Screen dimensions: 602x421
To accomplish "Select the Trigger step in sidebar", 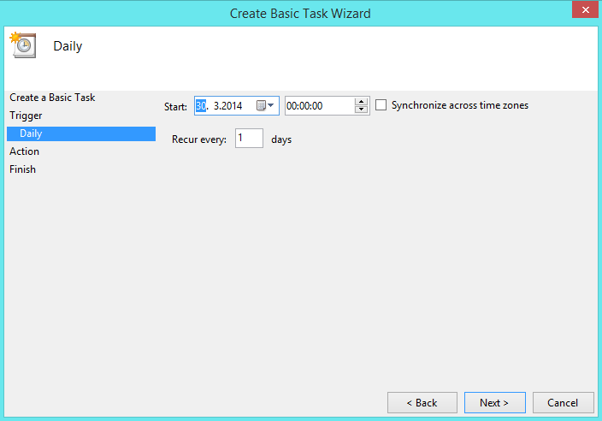I will 26,116.
